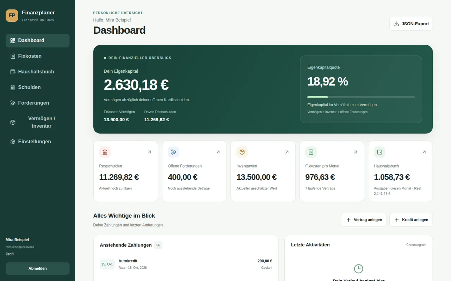Screen dimensions: 451x281
Task: Click the 400,00 € Offene Forderungen amount
Action: click(x=183, y=177)
